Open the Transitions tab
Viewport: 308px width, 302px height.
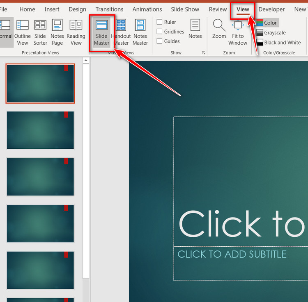point(109,9)
